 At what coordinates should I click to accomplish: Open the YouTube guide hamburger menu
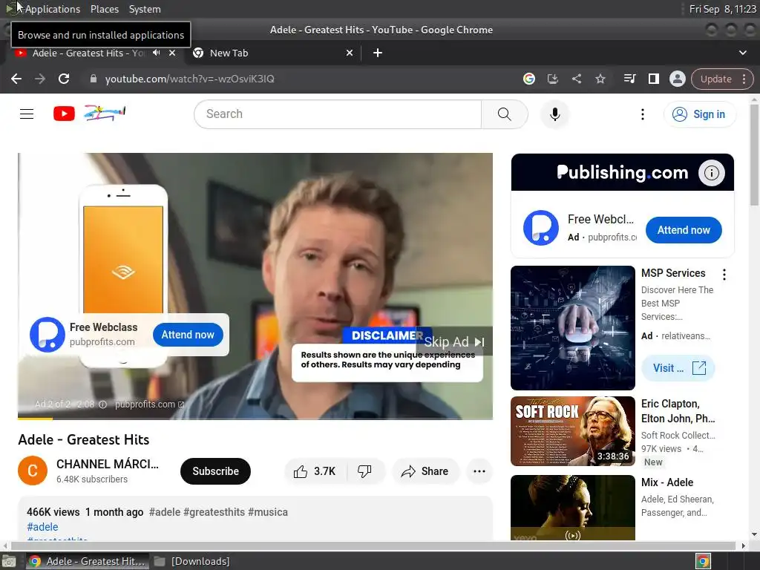point(27,114)
